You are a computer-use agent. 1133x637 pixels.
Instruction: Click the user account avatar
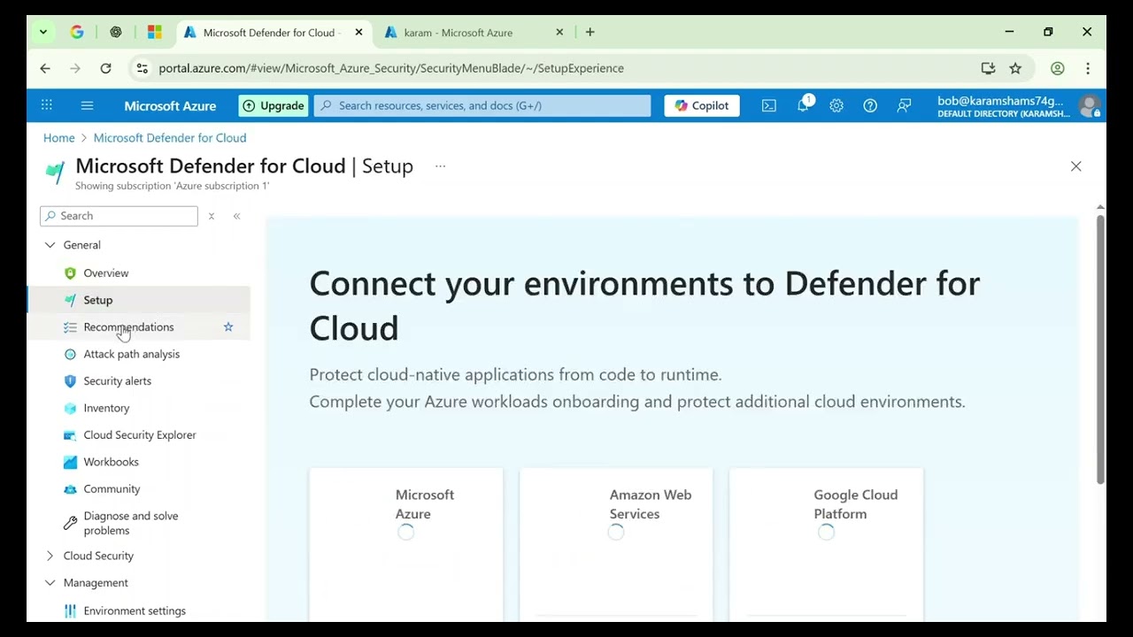point(1090,106)
